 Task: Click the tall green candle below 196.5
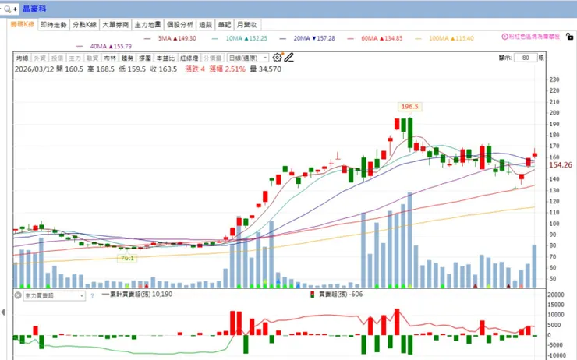pos(410,135)
